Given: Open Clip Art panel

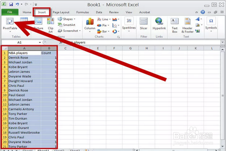Looking at the screenshot, I should click(50, 25).
